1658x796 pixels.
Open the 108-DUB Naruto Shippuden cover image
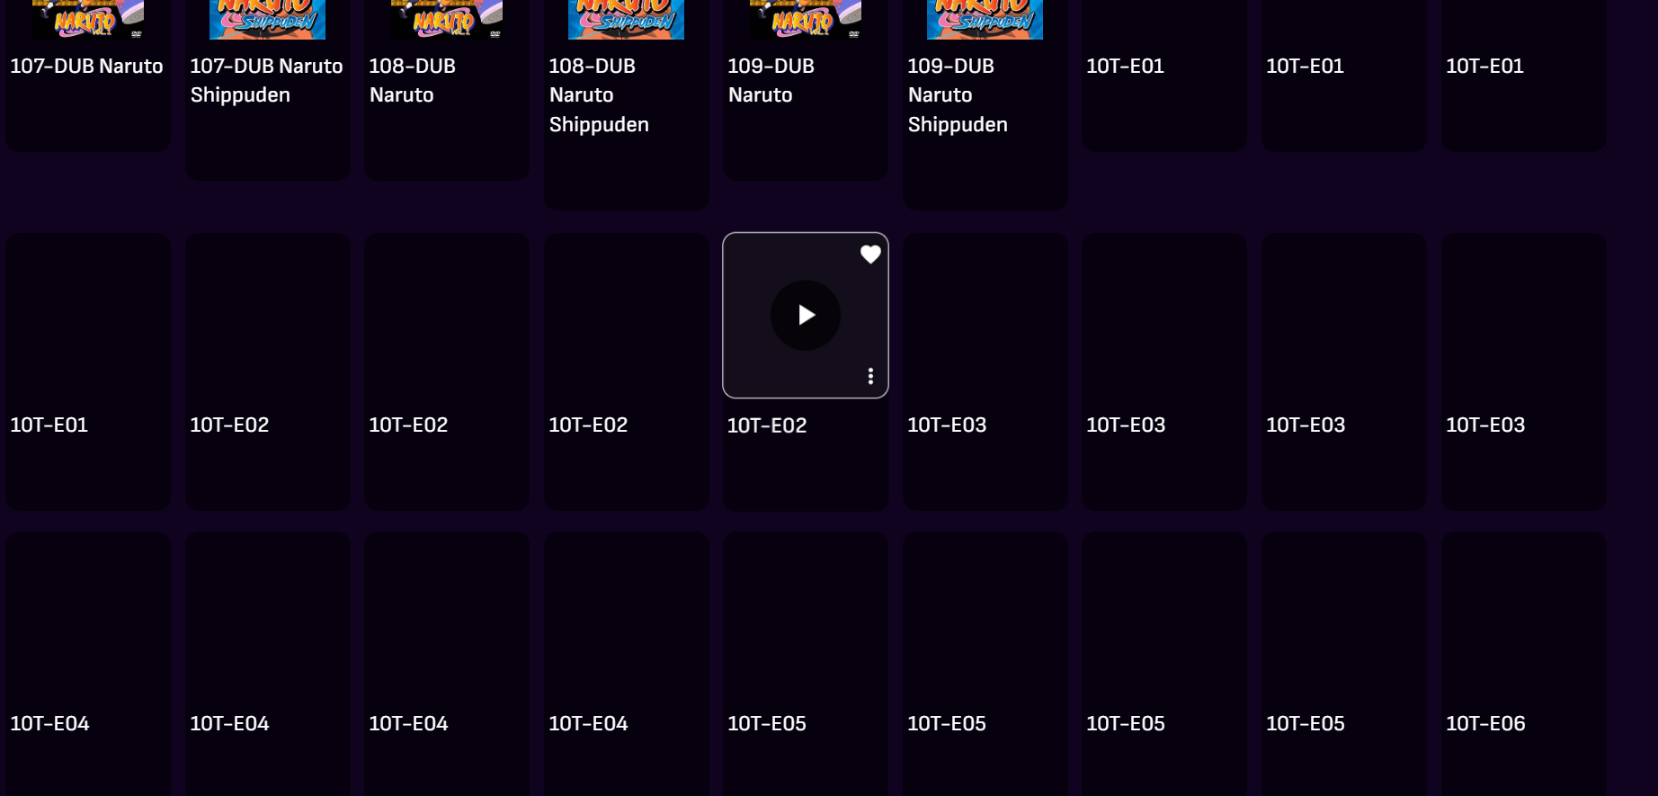[x=626, y=19]
